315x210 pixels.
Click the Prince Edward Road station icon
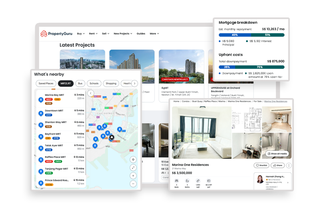(41, 183)
